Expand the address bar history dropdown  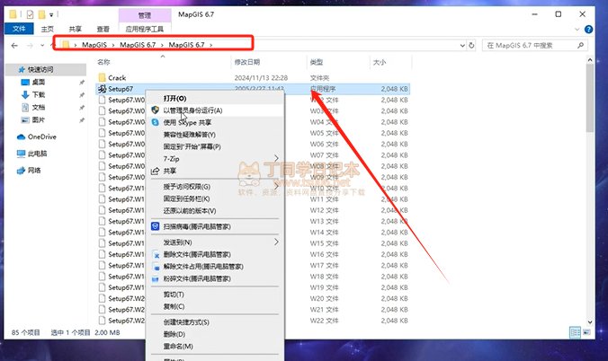pos(462,45)
